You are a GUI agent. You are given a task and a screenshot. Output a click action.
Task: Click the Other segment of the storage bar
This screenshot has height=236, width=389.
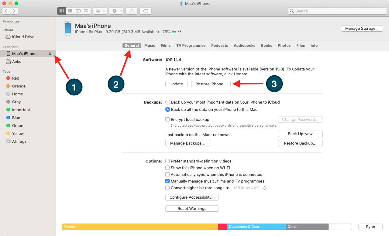pos(307,227)
